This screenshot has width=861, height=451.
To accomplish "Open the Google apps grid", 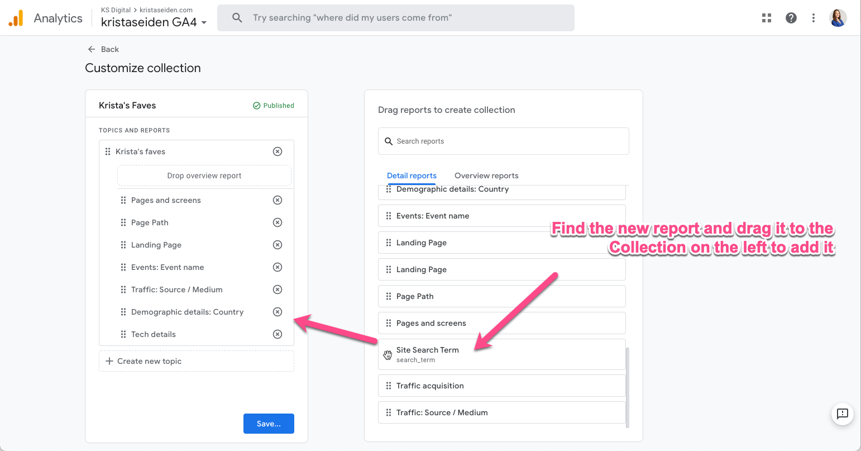I will click(x=767, y=18).
